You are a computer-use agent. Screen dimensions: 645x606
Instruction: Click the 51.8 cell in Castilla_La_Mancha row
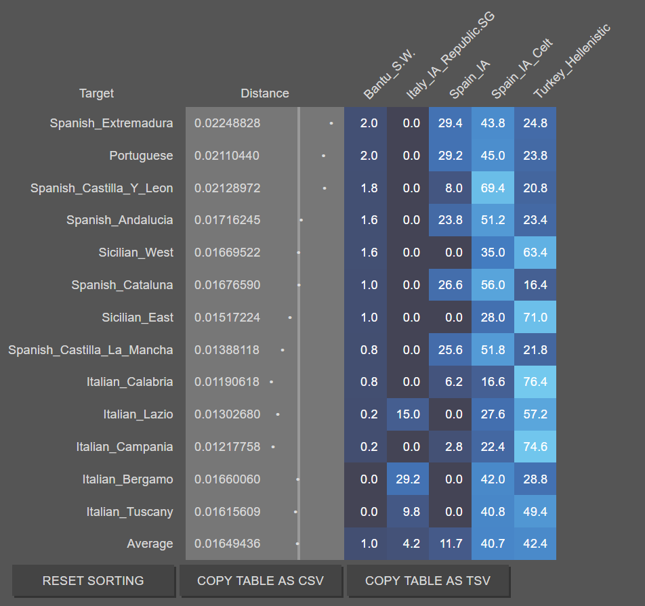(x=493, y=349)
